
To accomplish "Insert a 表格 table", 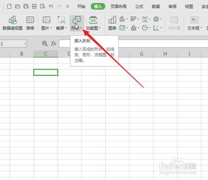I will pos(30,23).
